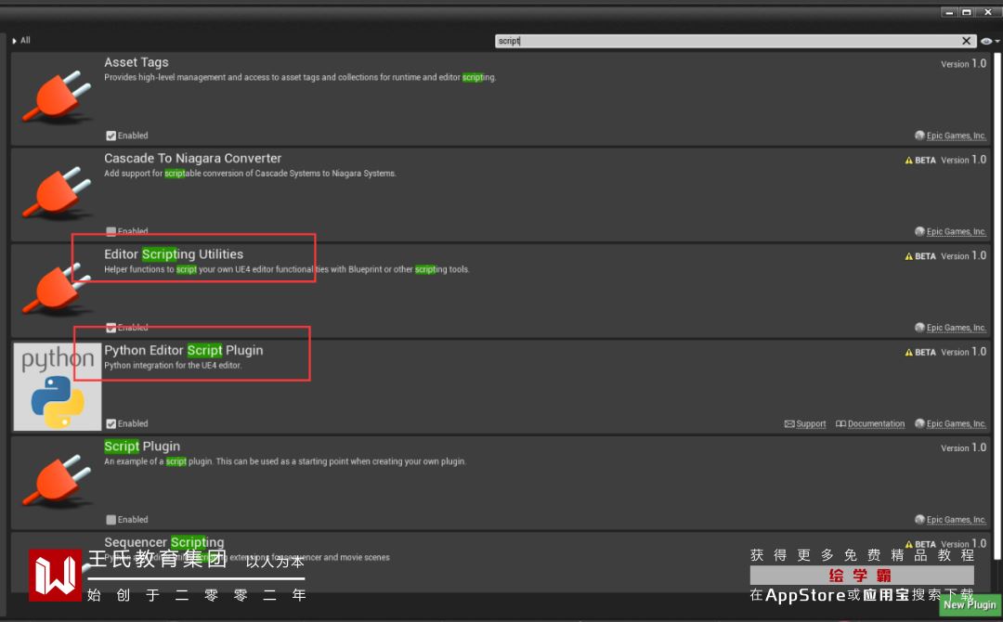
Task: Open Epic Games, Inc. link for Asset Tags
Action: 957,136
